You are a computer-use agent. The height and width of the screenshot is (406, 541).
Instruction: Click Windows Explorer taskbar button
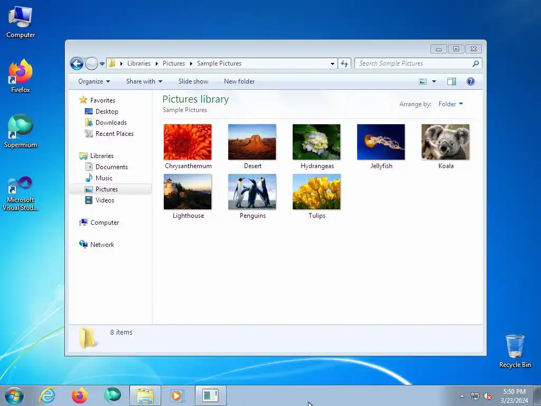(145, 395)
